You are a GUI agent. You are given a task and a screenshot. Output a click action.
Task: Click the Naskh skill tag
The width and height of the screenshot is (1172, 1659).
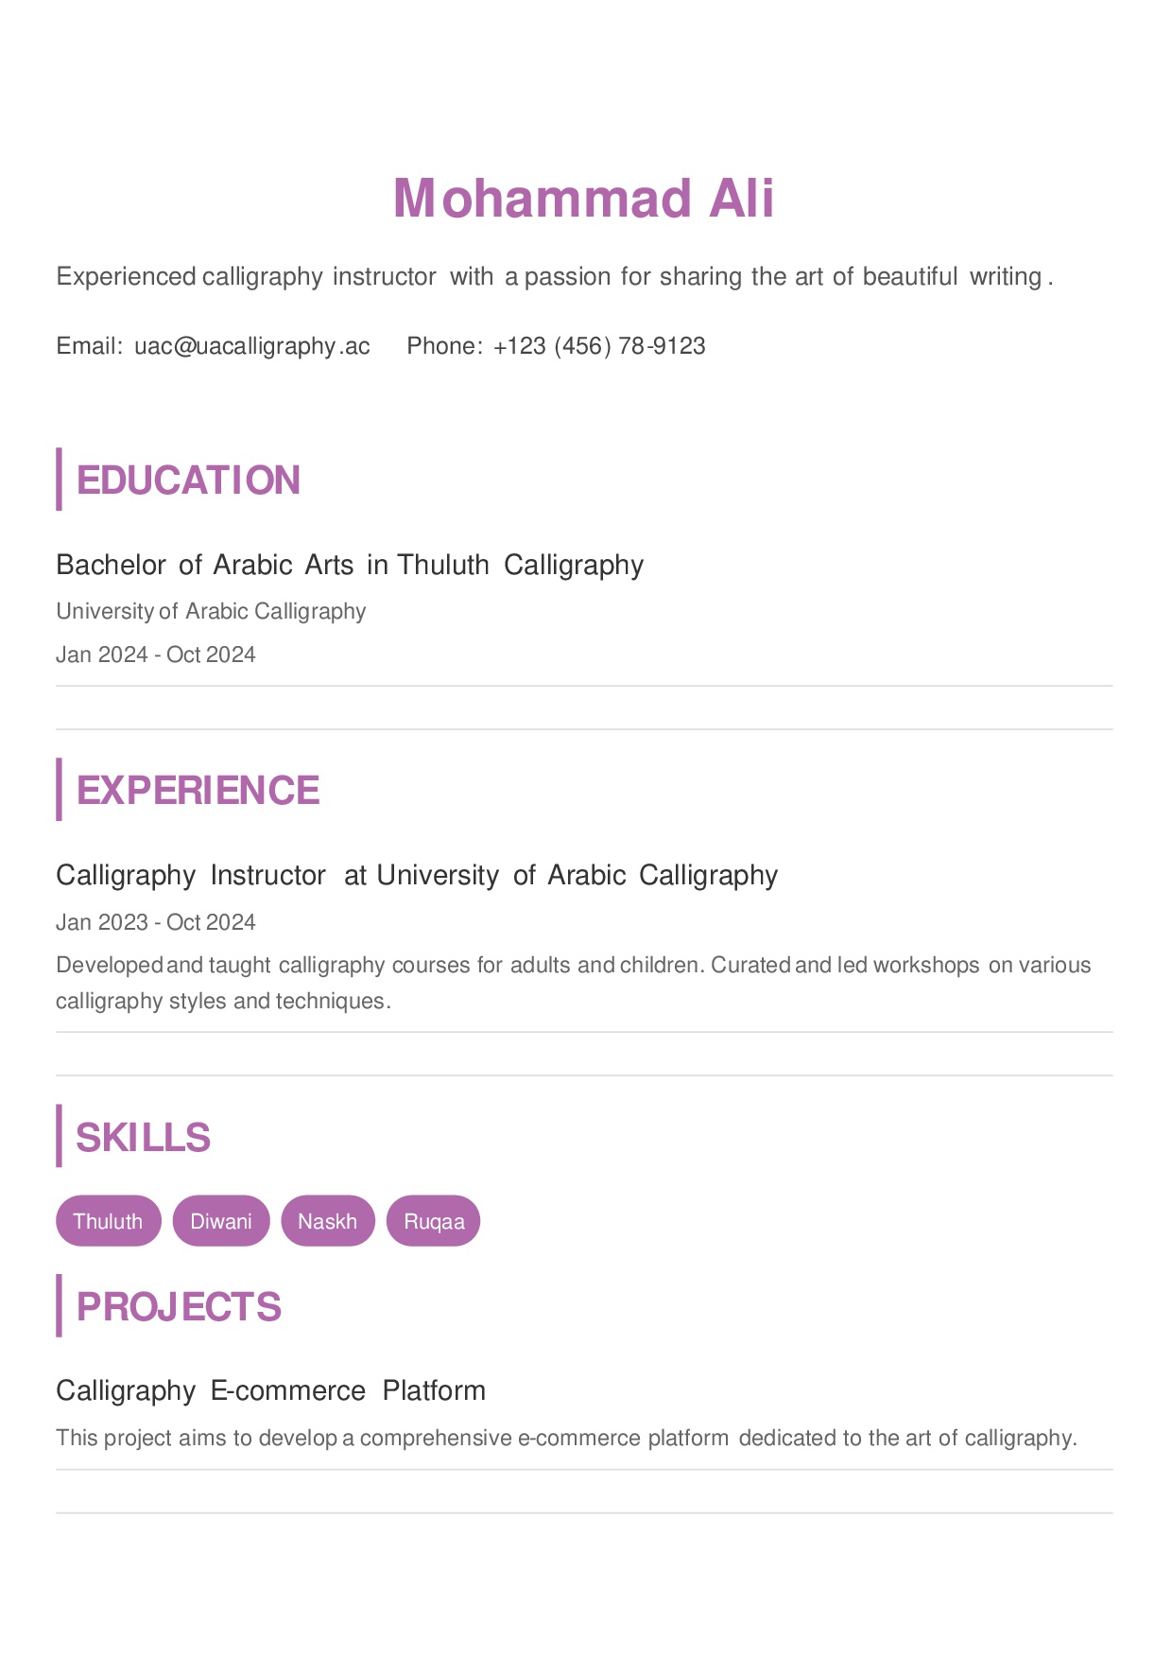point(328,1221)
